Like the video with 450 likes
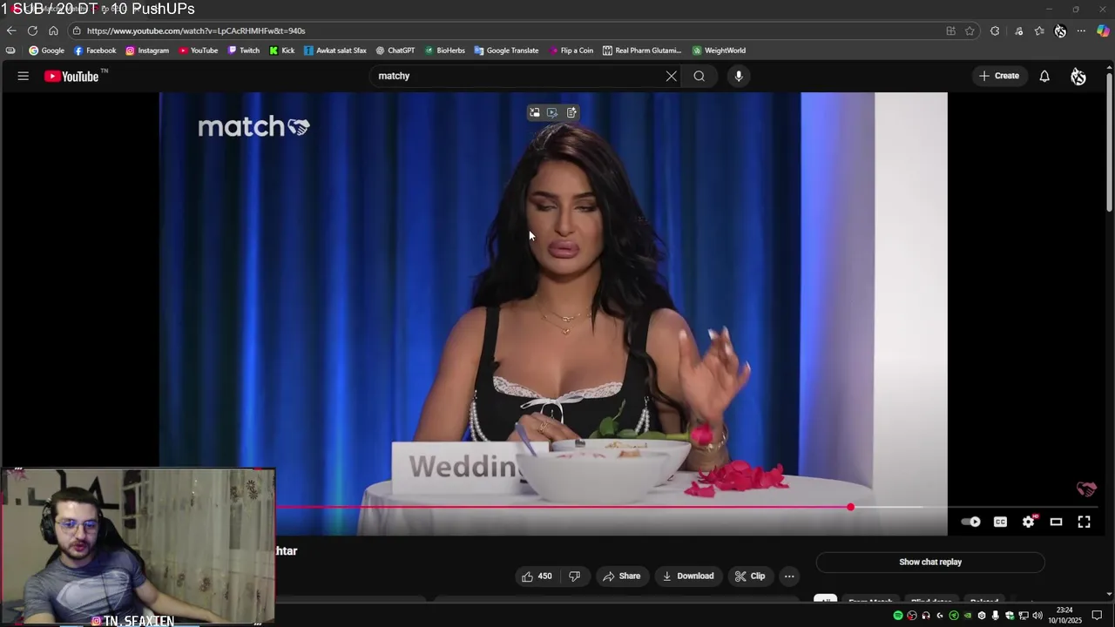 [x=537, y=576]
